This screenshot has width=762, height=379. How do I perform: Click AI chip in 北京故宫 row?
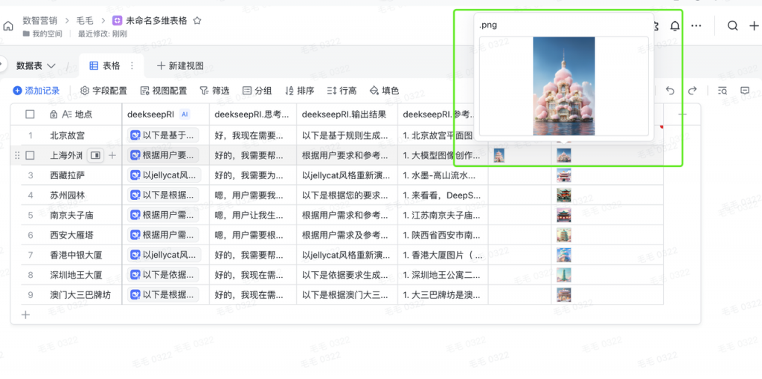click(x=163, y=135)
